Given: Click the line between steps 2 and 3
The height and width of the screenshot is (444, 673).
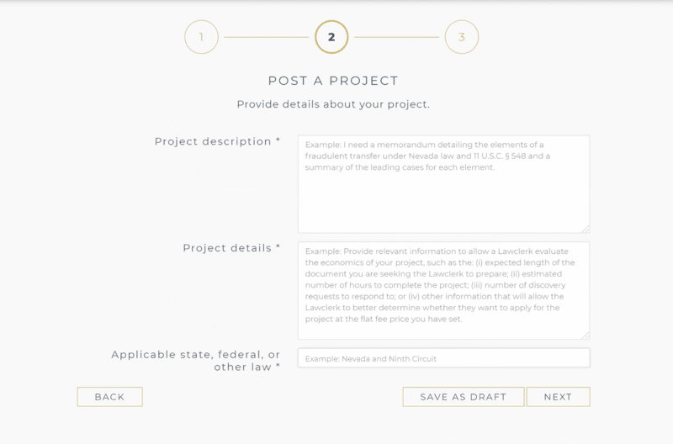Looking at the screenshot, I should 396,37.
